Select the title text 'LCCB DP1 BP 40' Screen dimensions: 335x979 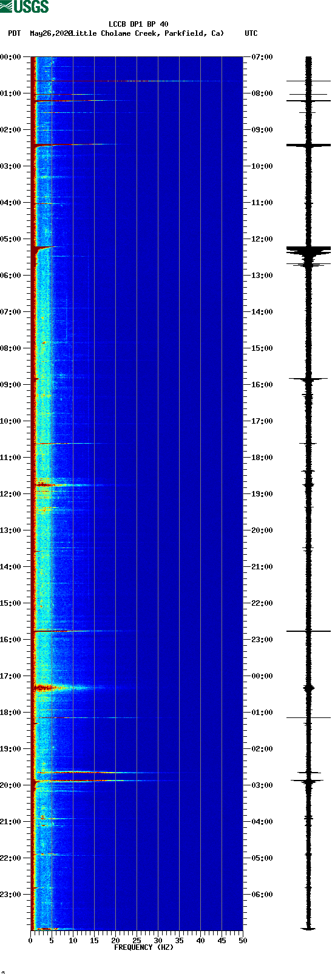138,24
